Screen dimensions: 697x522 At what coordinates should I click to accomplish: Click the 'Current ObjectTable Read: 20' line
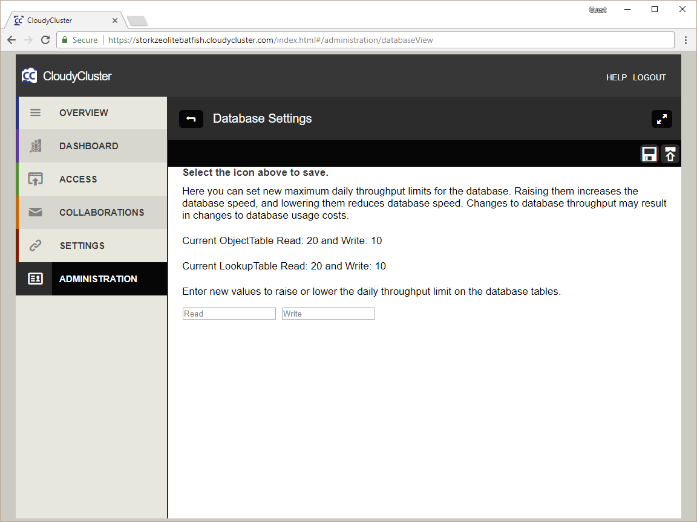coord(283,240)
